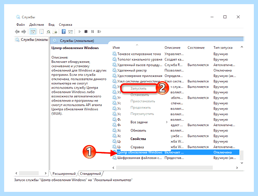Sort by the Описание column header
Image resolution: width=258 pixels, height=196 pixels.
pos(172,47)
